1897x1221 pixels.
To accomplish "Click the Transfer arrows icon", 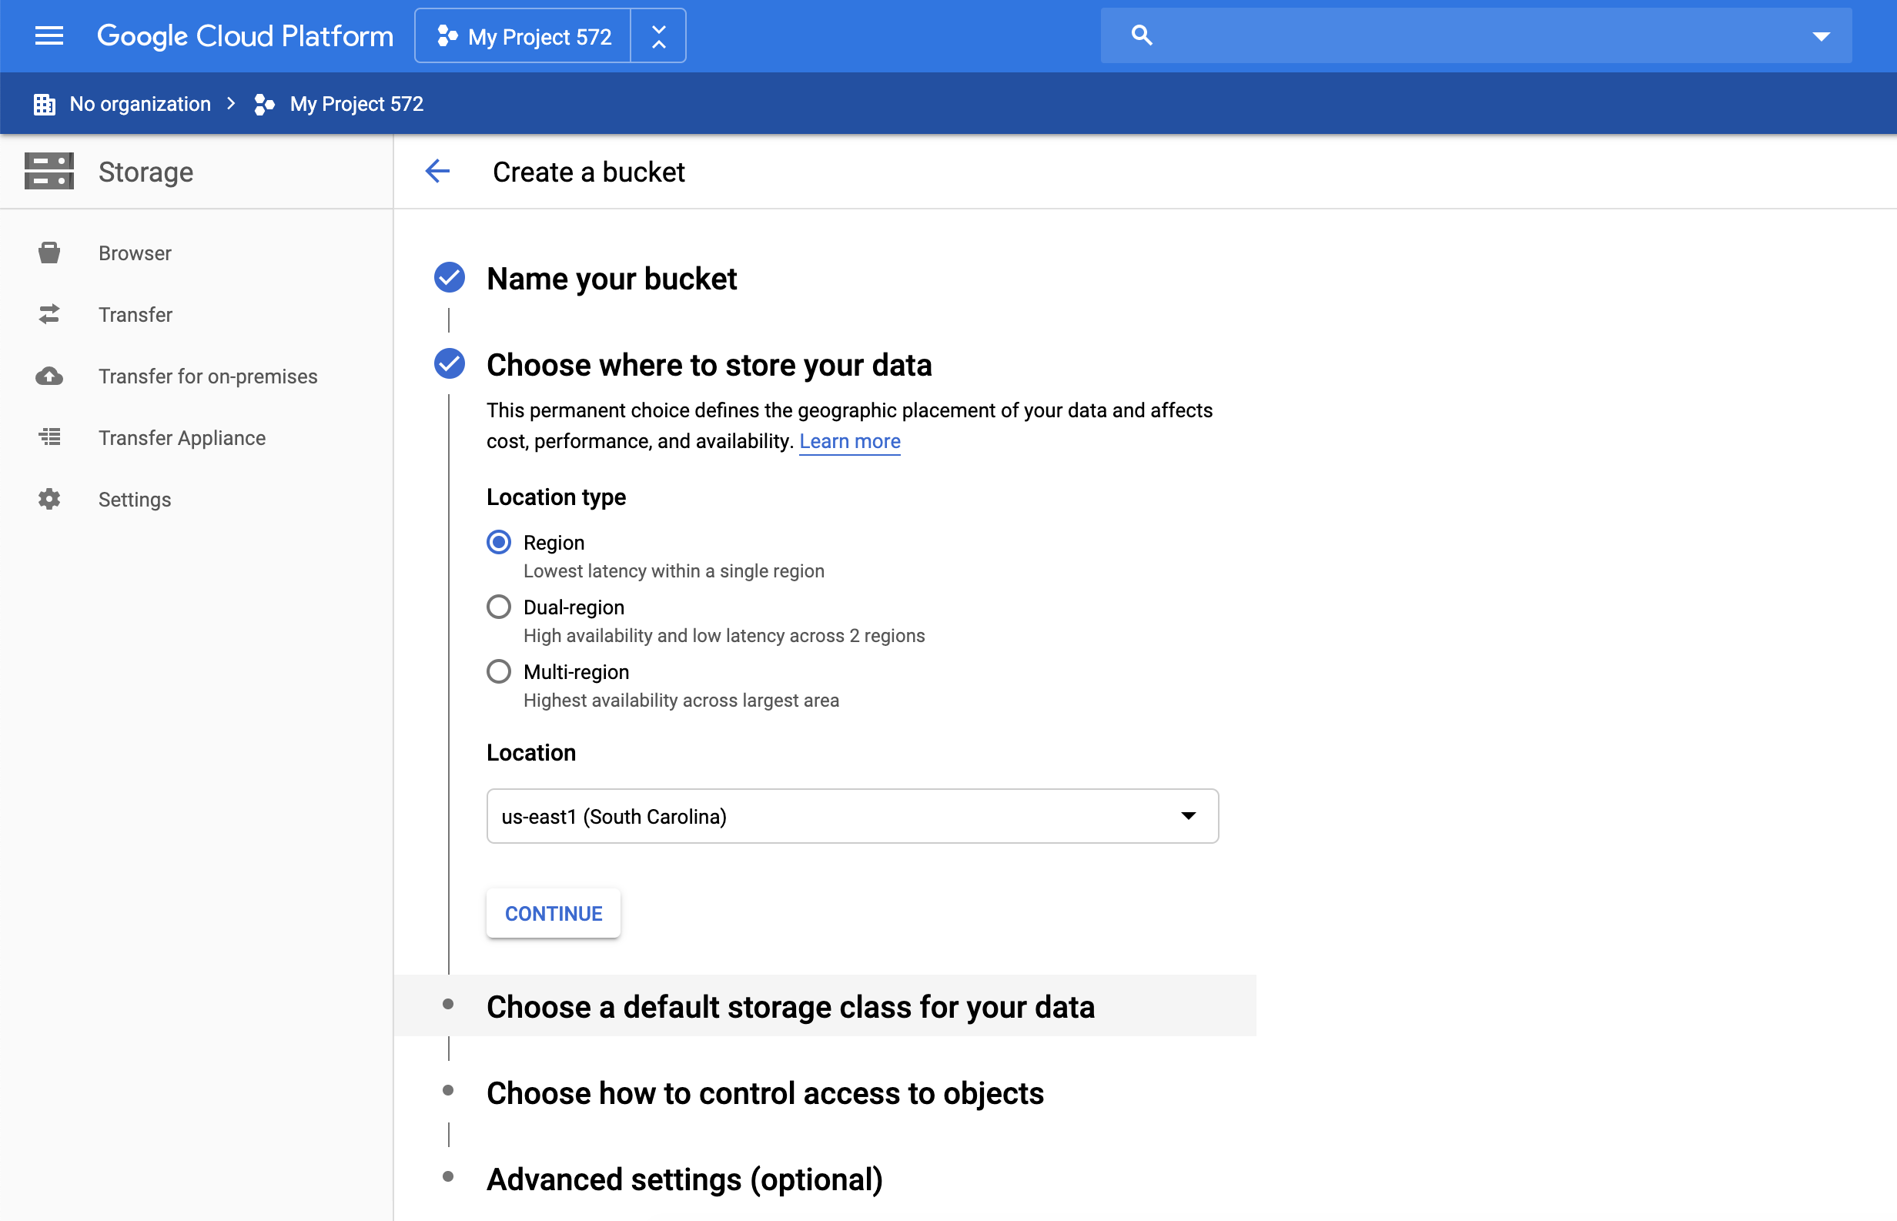I will click(x=49, y=315).
